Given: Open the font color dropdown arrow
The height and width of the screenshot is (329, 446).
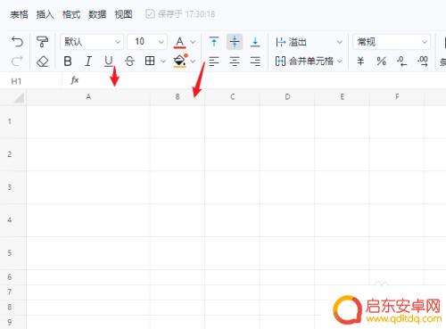Looking at the screenshot, I should pos(193,42).
